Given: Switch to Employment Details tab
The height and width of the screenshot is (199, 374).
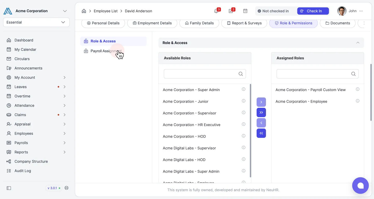Looking at the screenshot, I should 152,23.
